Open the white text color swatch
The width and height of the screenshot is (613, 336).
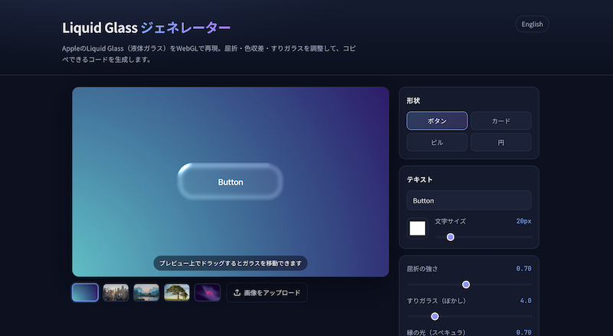click(x=417, y=229)
